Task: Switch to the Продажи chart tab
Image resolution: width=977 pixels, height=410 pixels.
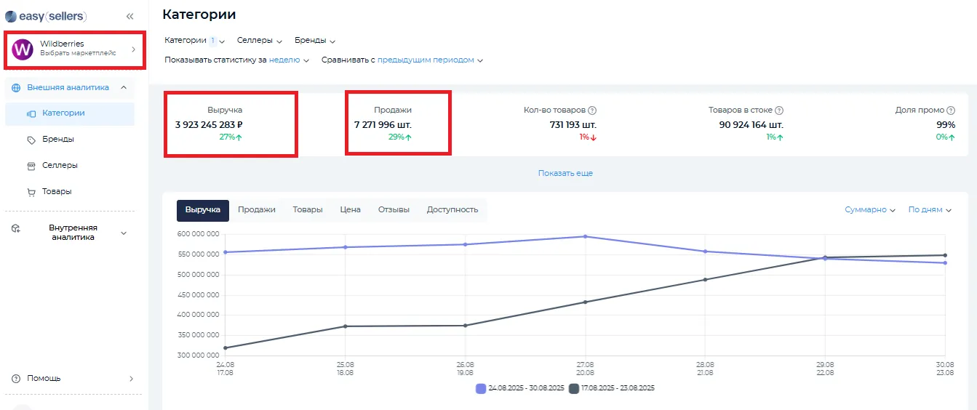Action: click(x=256, y=209)
